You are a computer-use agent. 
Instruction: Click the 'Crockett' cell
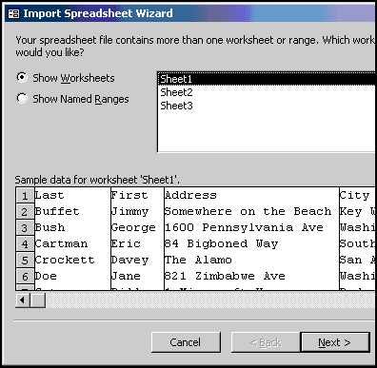pyautogui.click(x=72, y=260)
